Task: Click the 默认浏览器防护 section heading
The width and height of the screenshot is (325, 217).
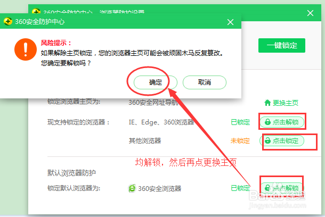Action: [71, 173]
